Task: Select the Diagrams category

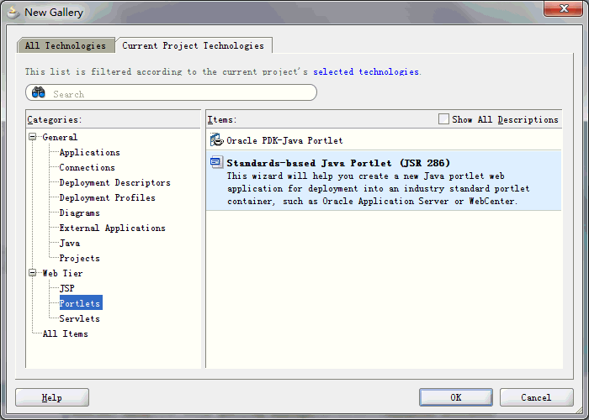Action: pos(80,213)
